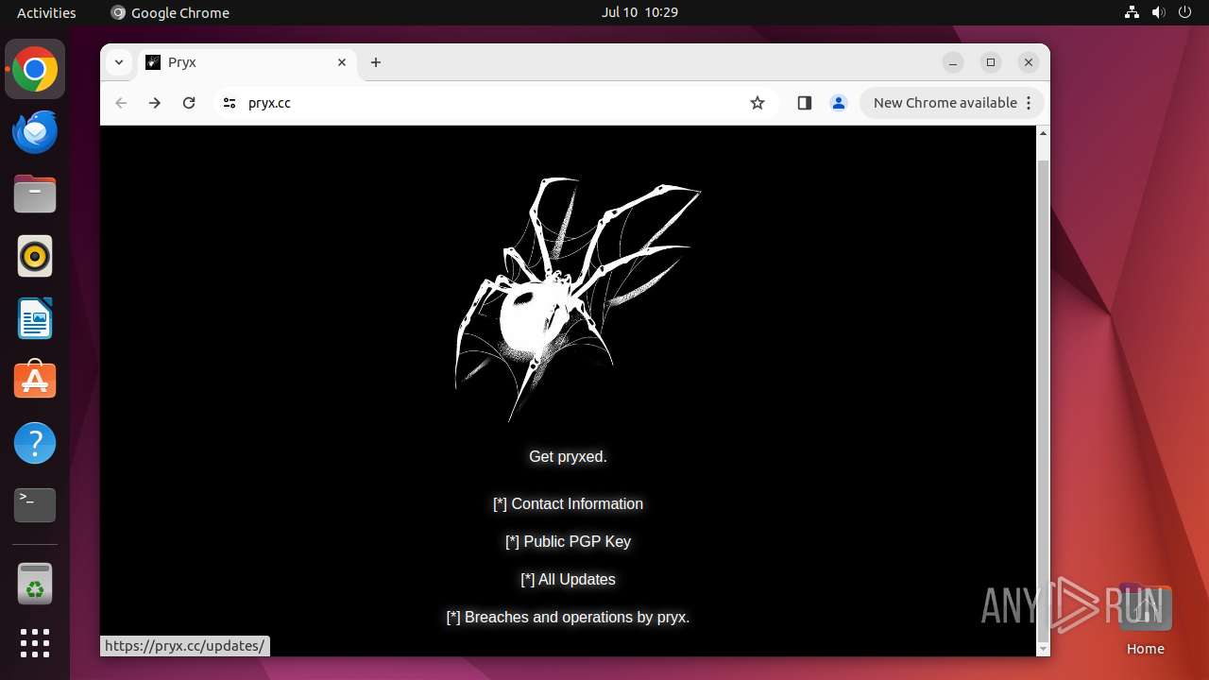
Task: Close the Pryx tab
Action: pos(342,62)
